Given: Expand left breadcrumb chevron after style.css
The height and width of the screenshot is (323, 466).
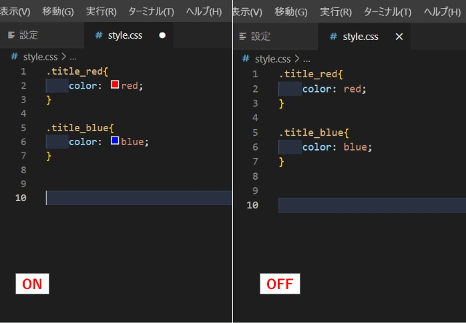Looking at the screenshot, I should click(x=63, y=57).
